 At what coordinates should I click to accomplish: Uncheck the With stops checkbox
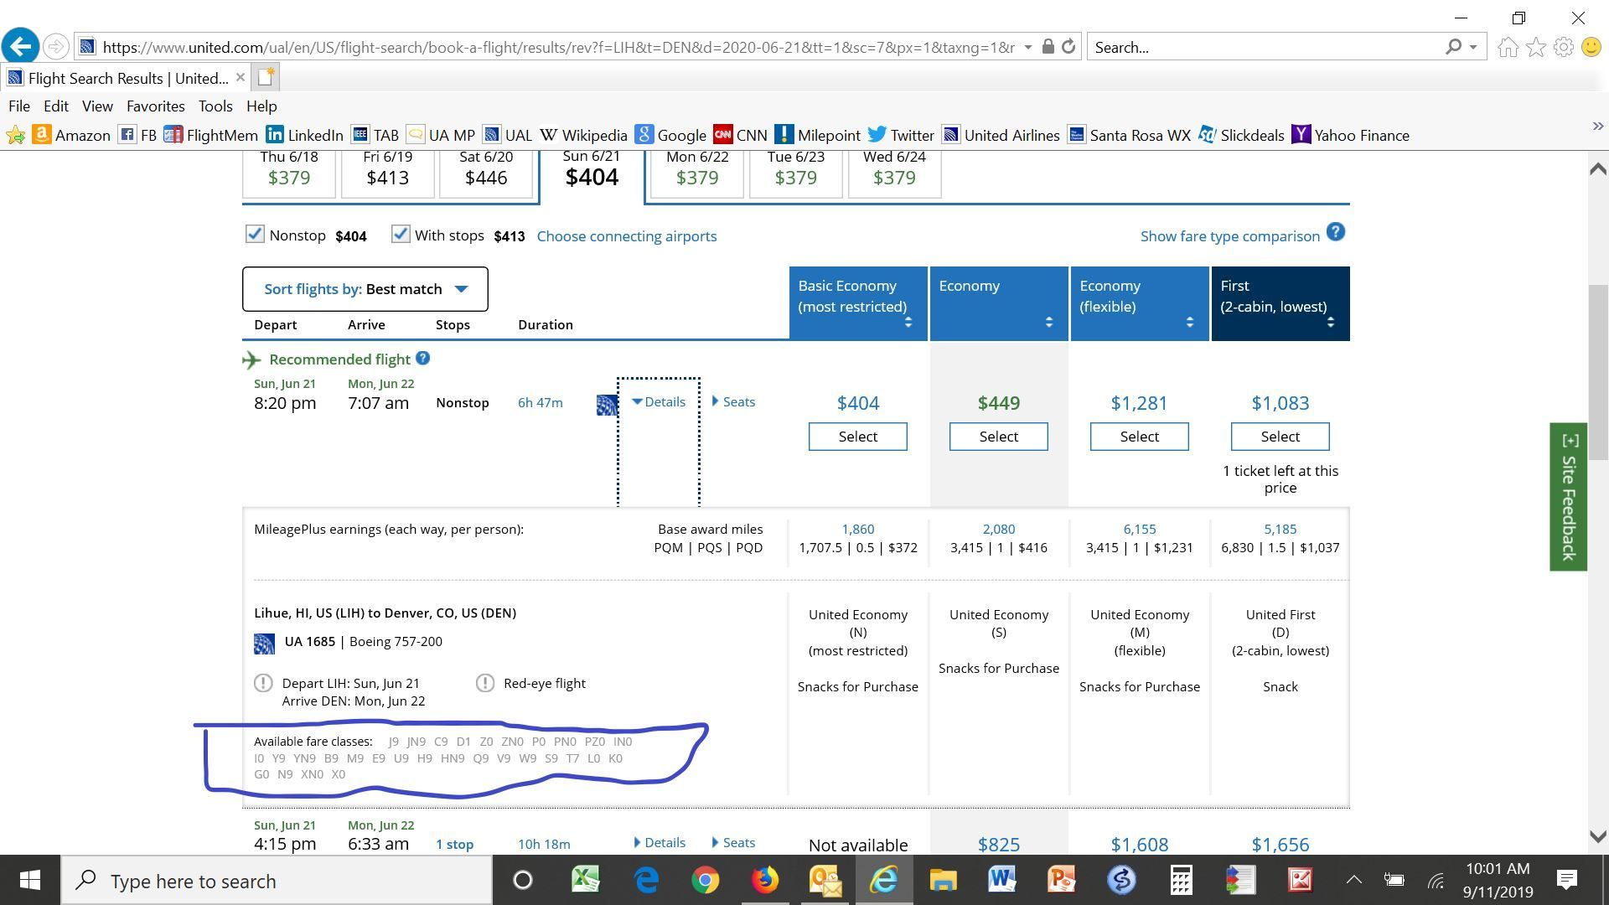tap(401, 235)
